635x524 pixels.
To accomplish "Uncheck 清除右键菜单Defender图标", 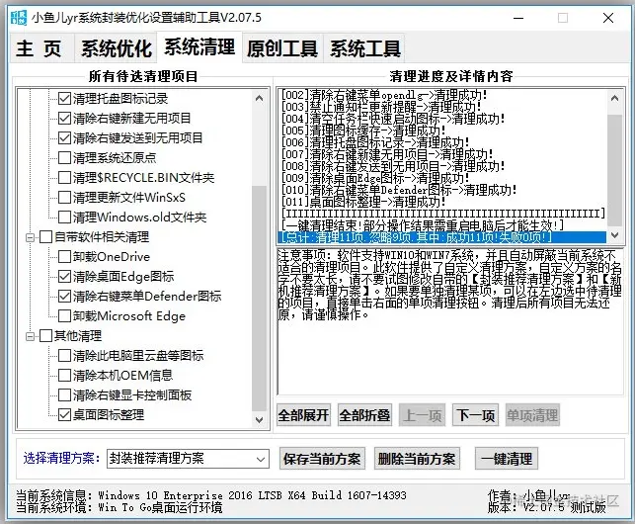I will pyautogui.click(x=65, y=296).
